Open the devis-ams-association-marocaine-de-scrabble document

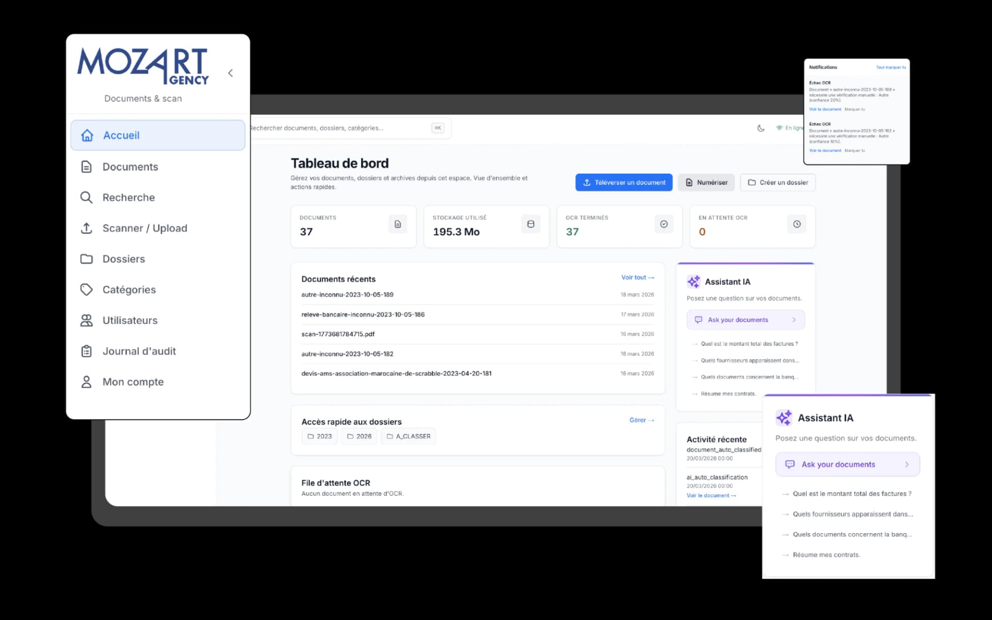point(477,373)
